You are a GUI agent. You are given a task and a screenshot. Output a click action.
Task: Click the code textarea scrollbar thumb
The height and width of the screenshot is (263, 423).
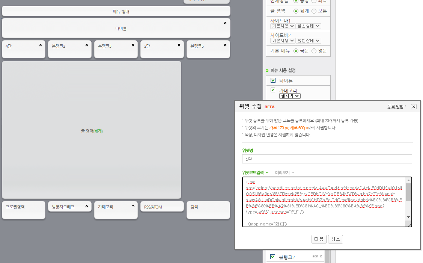[x=408, y=192]
